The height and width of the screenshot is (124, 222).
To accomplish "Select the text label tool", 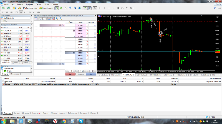I will pyautogui.click(x=127, y=8).
